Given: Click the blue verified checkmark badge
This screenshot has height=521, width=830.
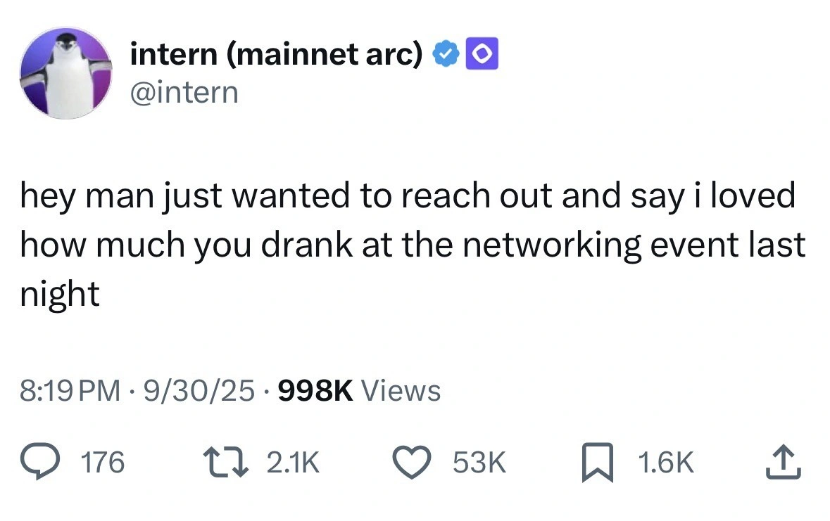Looking at the screenshot, I should 446,56.
